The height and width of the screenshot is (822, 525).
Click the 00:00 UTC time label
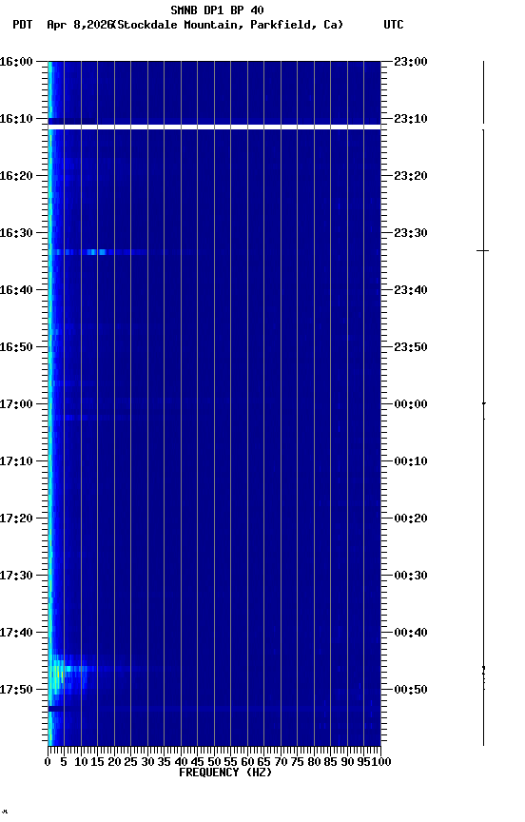tap(411, 404)
